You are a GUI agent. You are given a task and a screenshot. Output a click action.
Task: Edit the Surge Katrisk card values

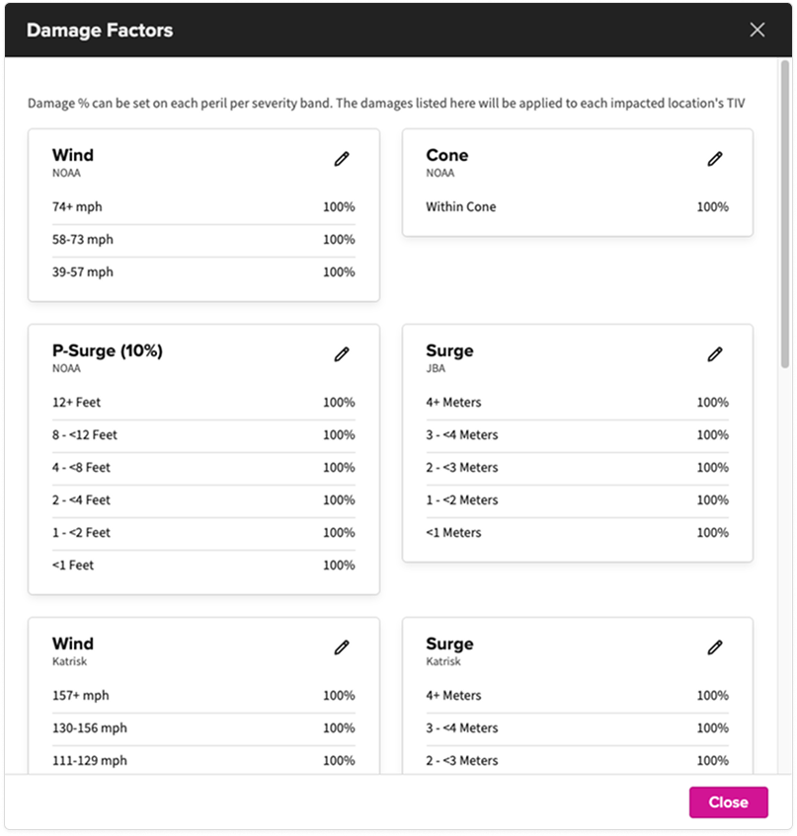point(714,646)
